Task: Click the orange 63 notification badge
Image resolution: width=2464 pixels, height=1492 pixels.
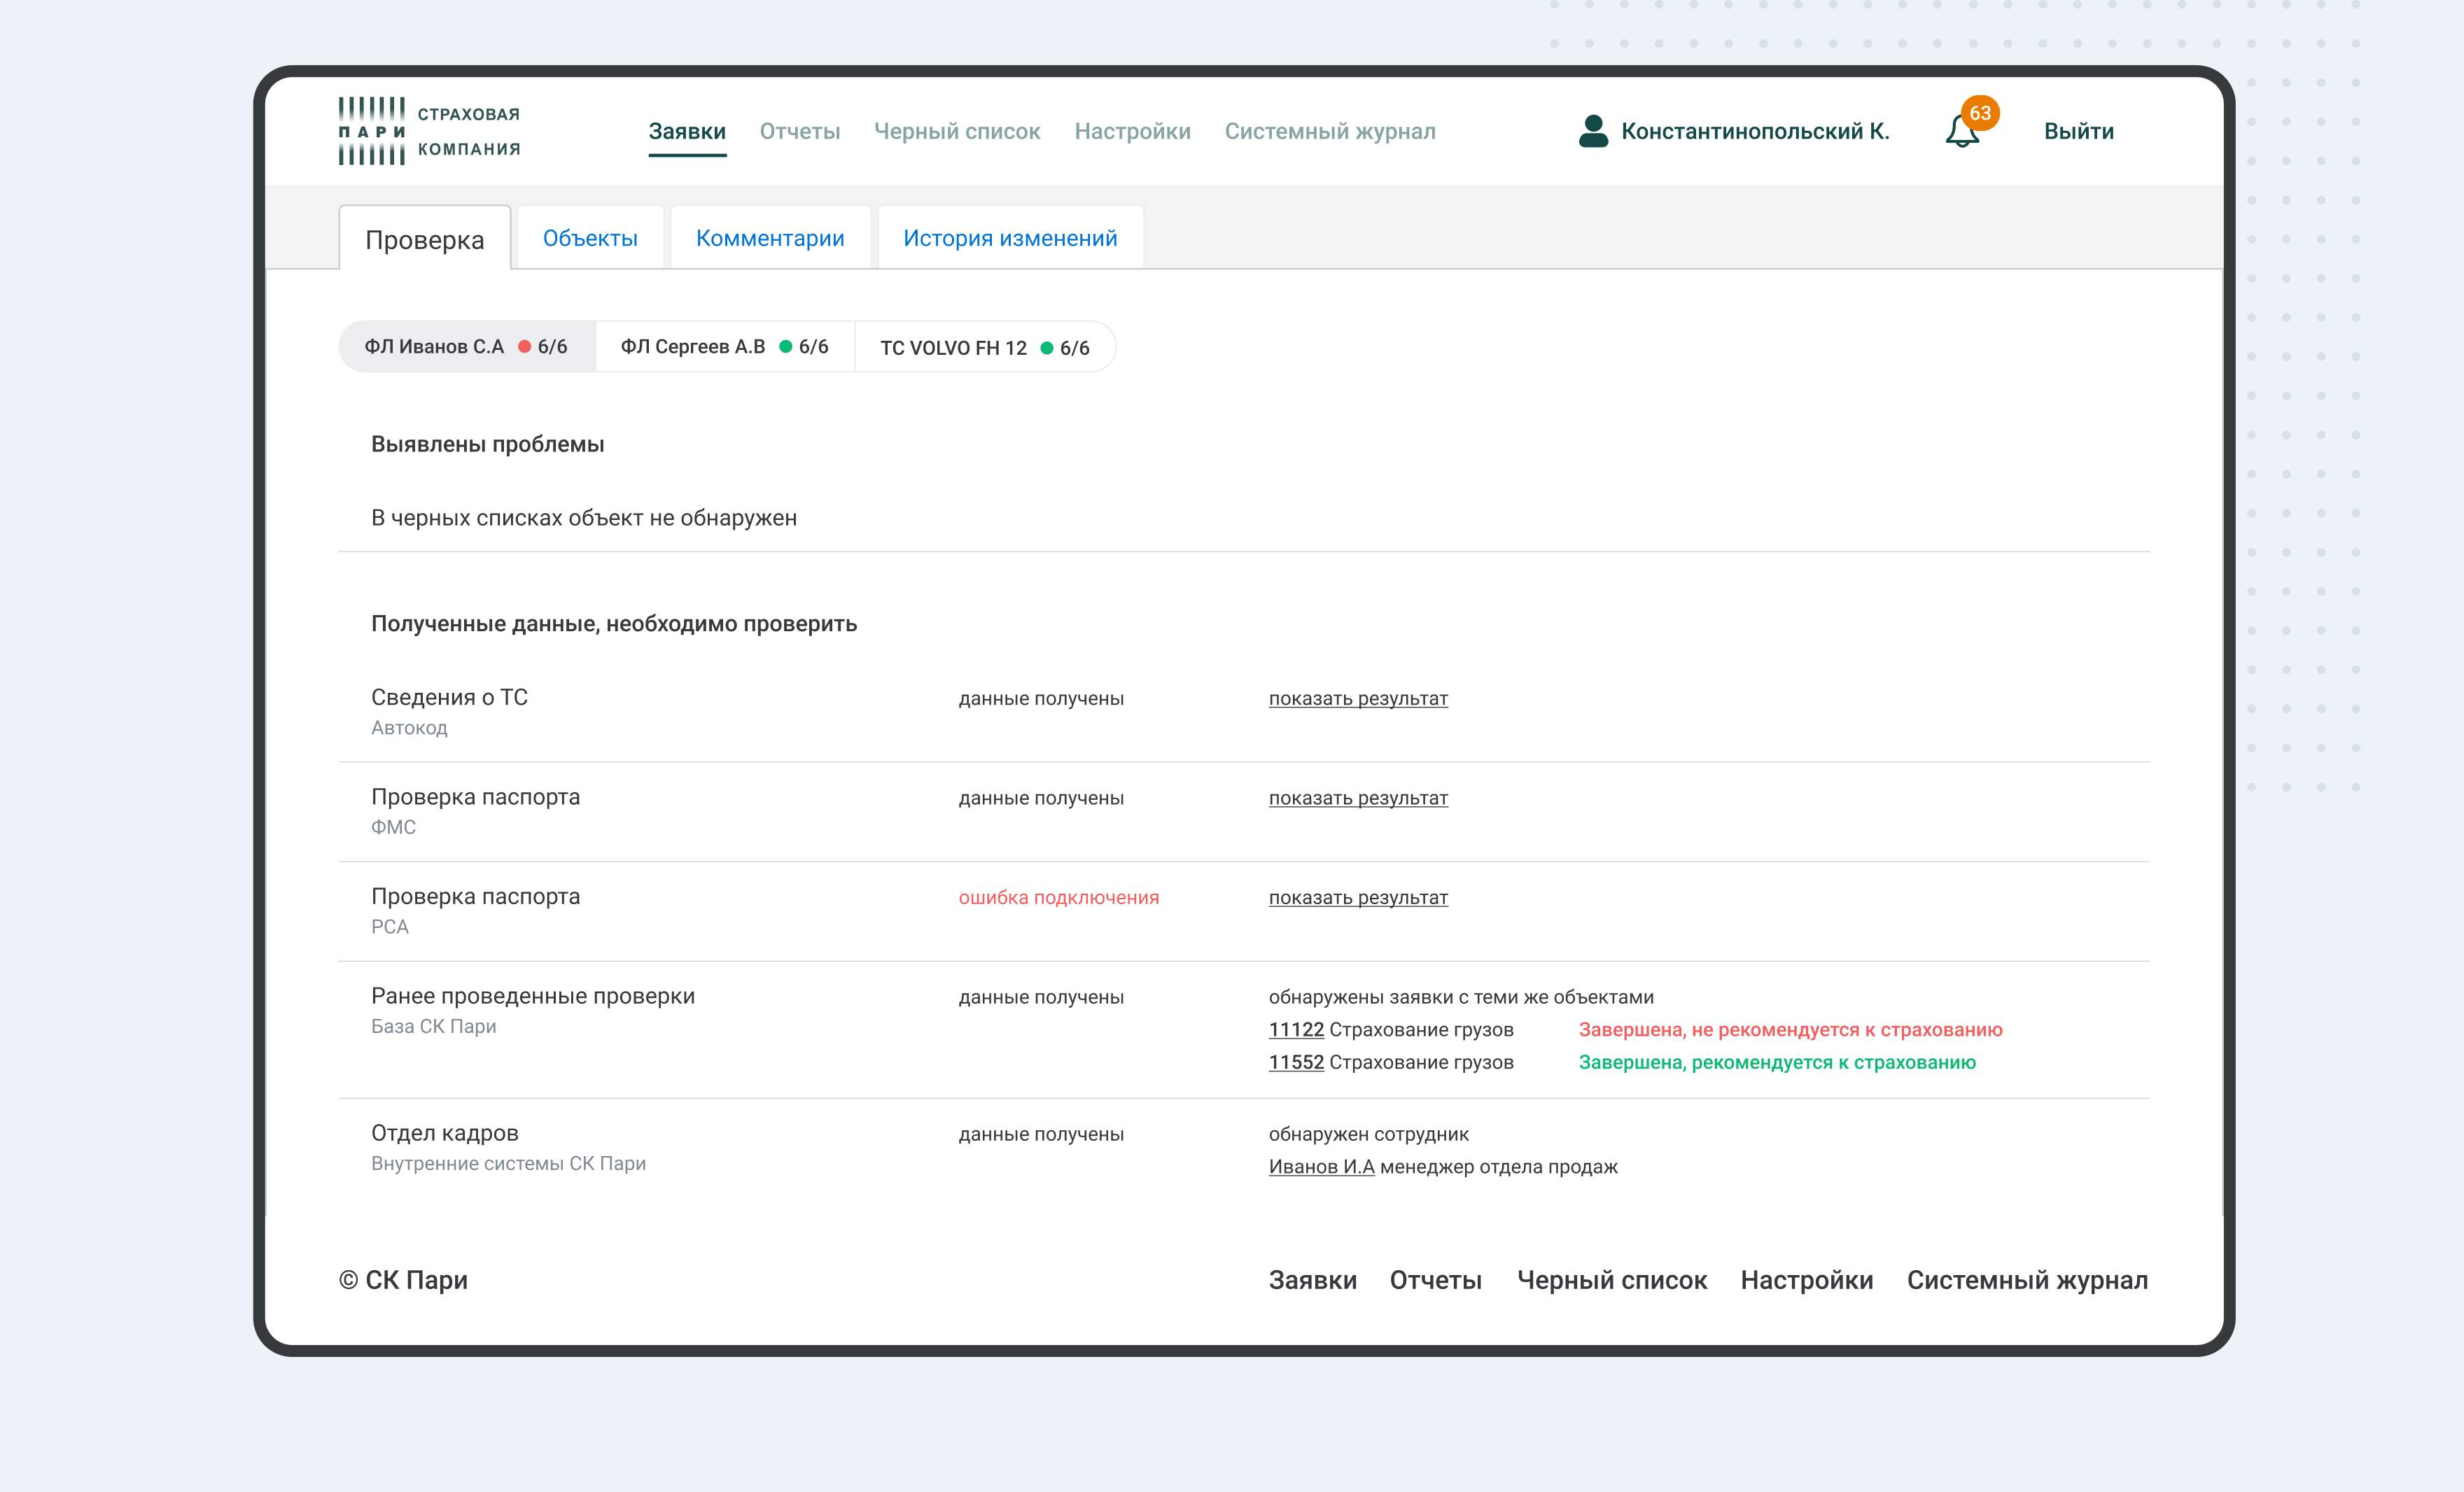Action: pos(1980,113)
